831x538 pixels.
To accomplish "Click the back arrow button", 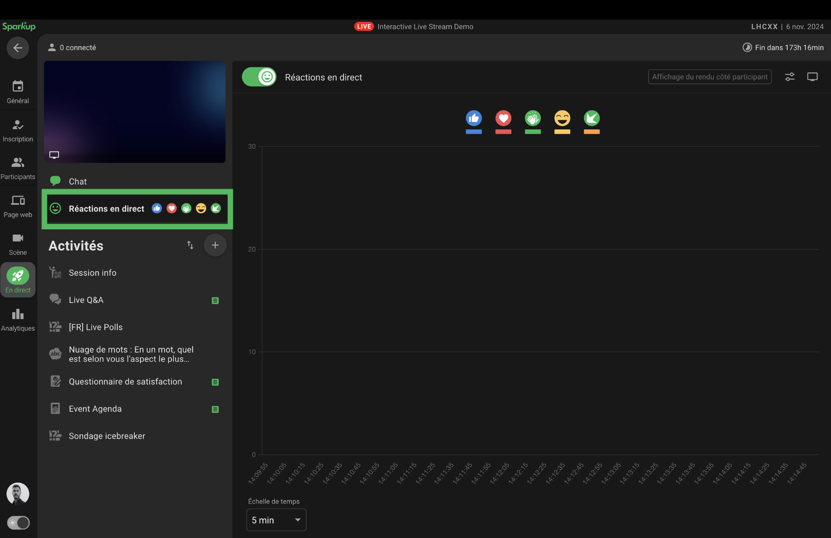I will tap(18, 48).
